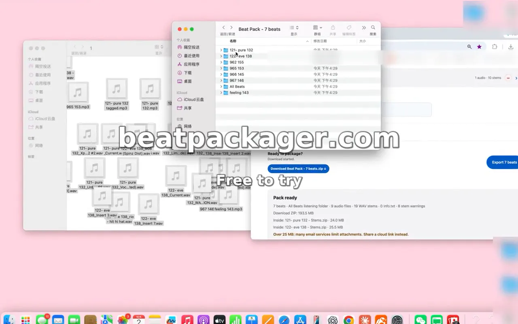This screenshot has height=324, width=518.
Task: Open the 群组 grouping dropdown
Action: pyautogui.click(x=317, y=28)
